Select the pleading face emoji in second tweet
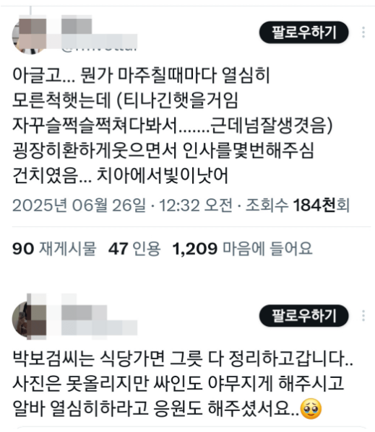 click(311, 408)
